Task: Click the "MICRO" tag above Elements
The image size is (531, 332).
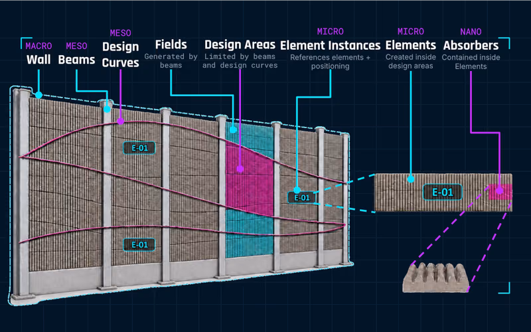Action: coord(411,31)
